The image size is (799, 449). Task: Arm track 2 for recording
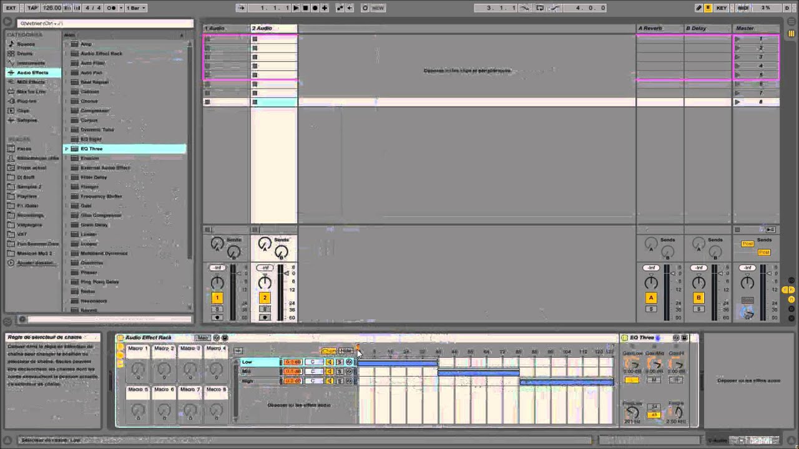[265, 317]
